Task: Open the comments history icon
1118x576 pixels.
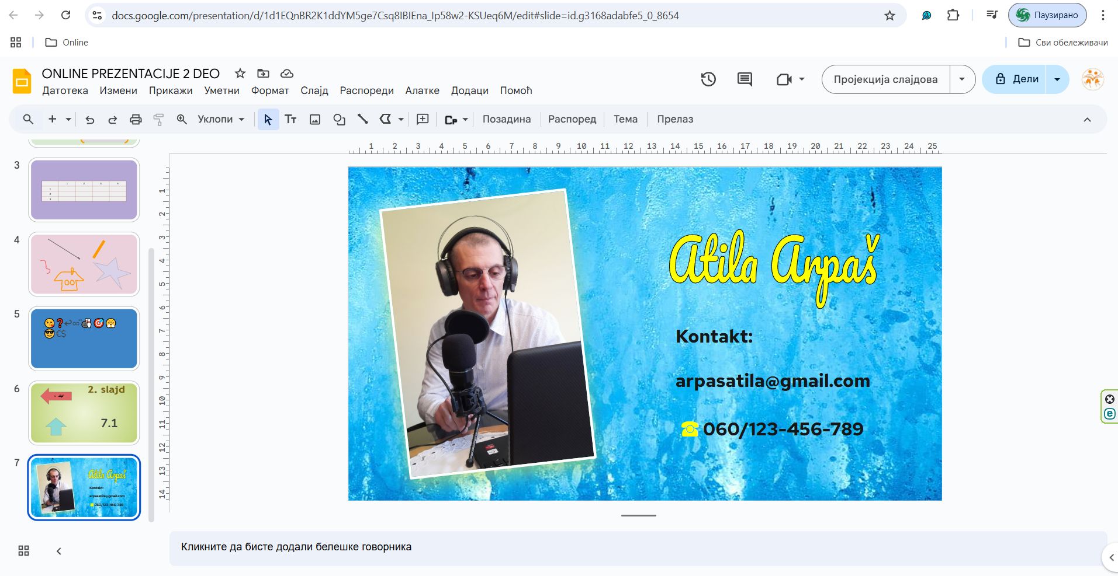Action: pyautogui.click(x=745, y=79)
